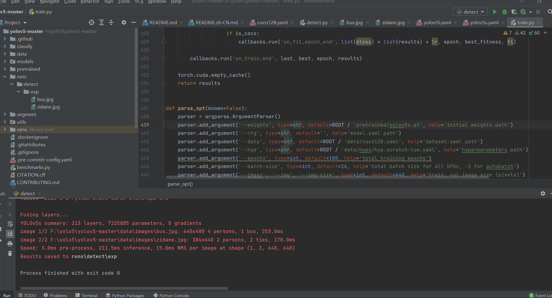Click the Project tree vertical scrollbar
The image size is (552, 298).
point(136,77)
